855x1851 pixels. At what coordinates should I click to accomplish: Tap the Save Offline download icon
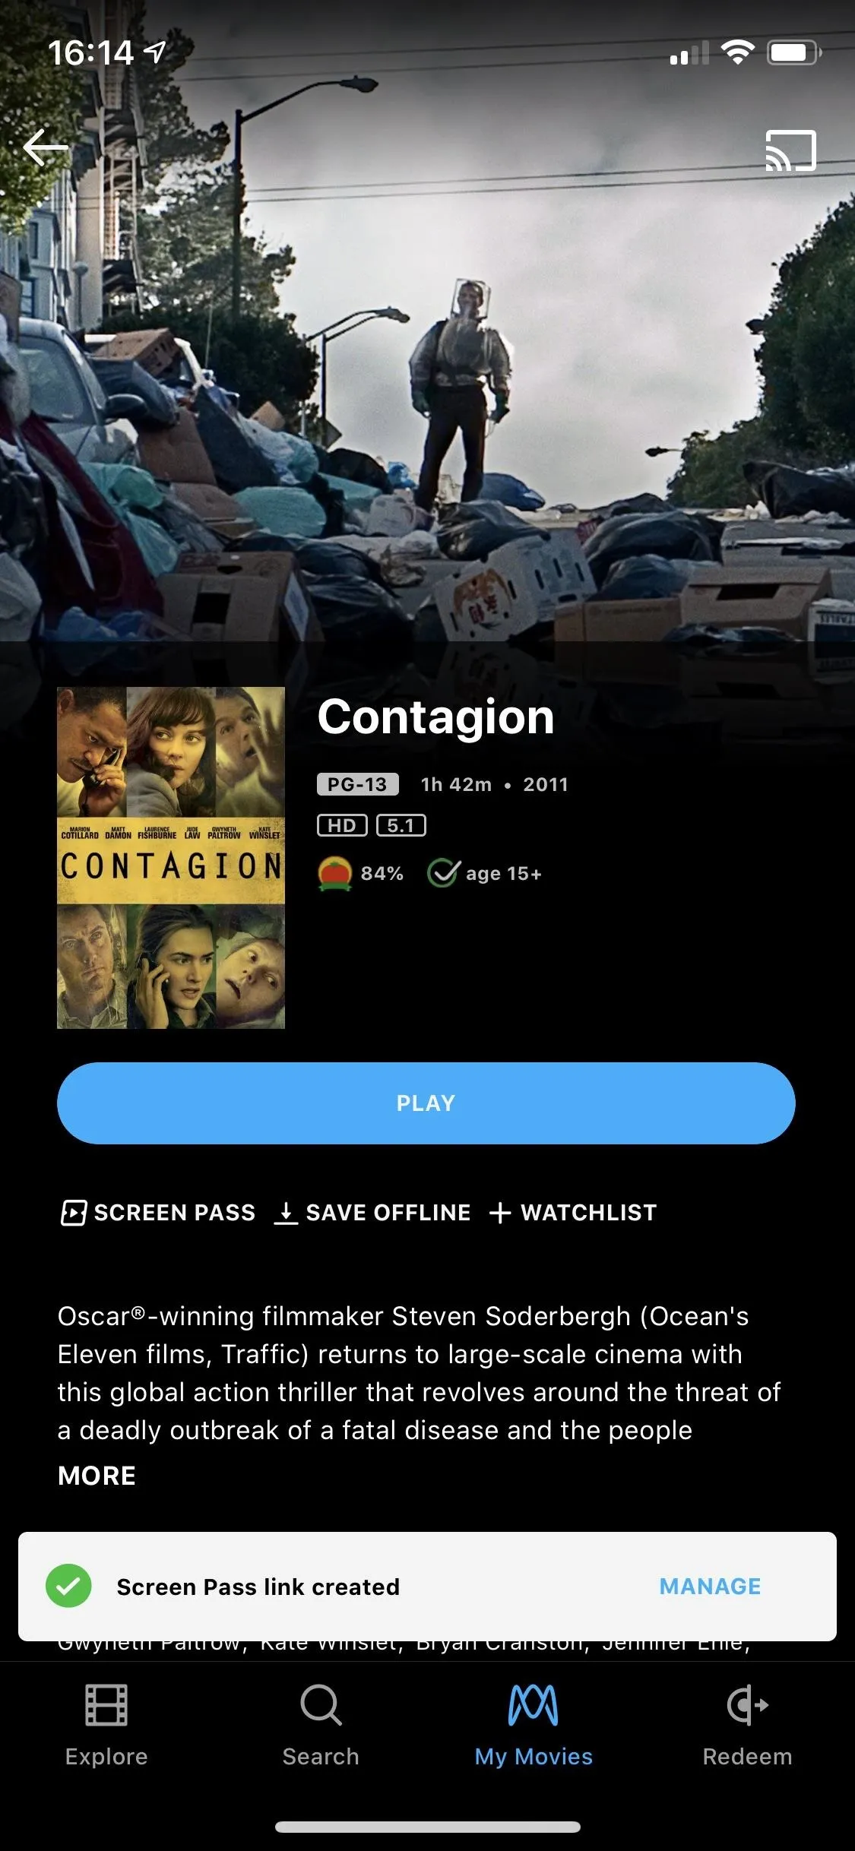(x=285, y=1212)
